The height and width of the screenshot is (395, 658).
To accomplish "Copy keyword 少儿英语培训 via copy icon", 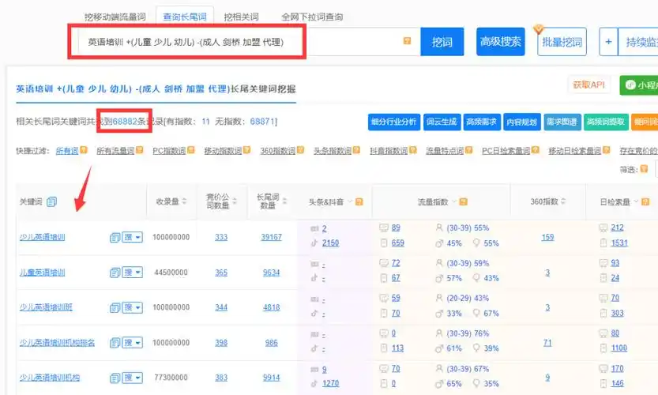I will (115, 238).
